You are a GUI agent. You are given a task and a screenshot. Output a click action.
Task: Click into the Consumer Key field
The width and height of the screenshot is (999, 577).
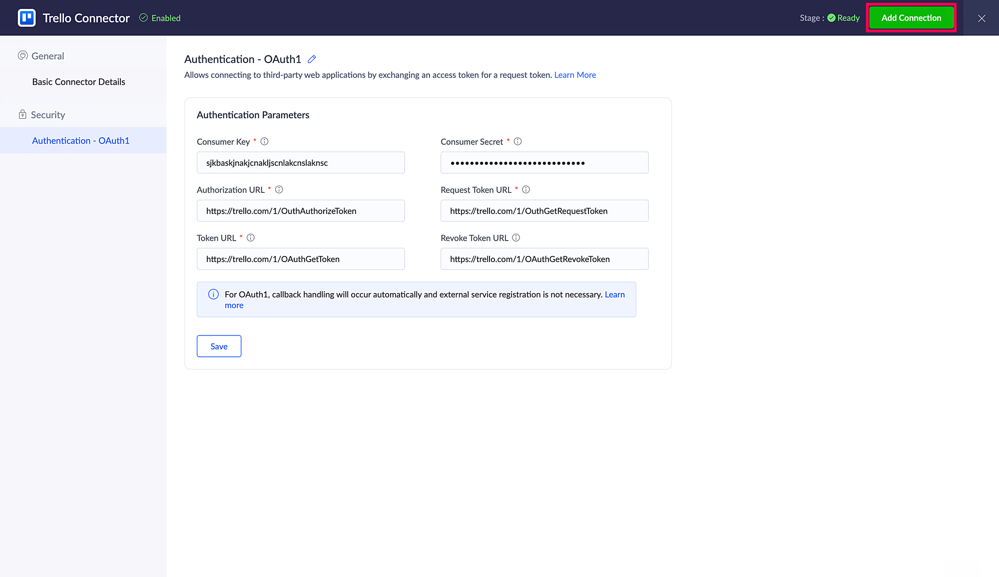(x=301, y=163)
